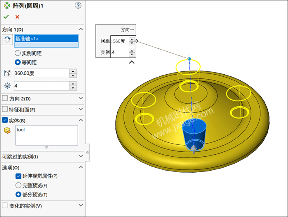Cancel pattern with the red X
Image resolution: width=288 pixels, height=217 pixels.
pos(17,17)
